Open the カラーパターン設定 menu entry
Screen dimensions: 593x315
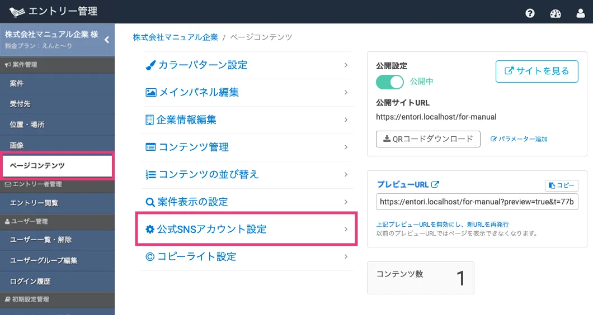tap(247, 65)
